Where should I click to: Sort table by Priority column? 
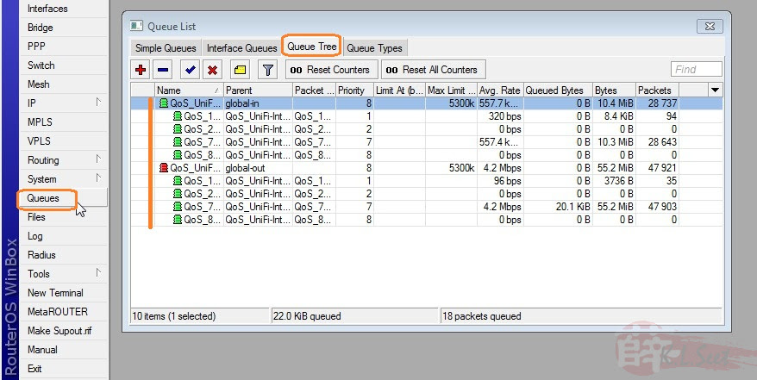point(355,90)
